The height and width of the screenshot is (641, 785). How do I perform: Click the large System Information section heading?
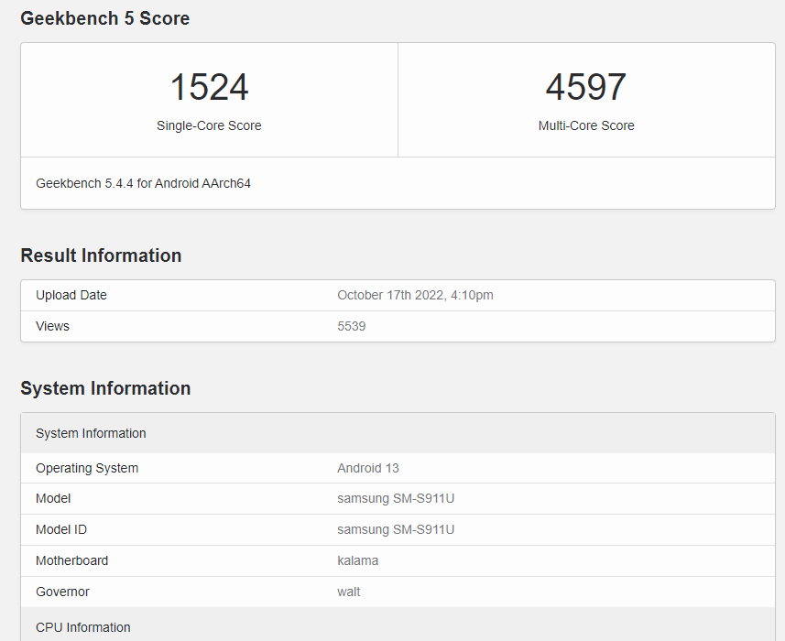[x=105, y=388]
